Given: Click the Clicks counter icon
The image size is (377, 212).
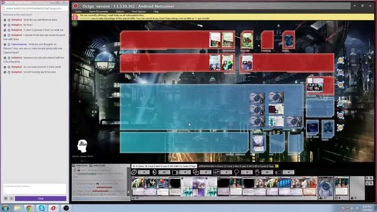Looking at the screenshot, I should [134, 172].
